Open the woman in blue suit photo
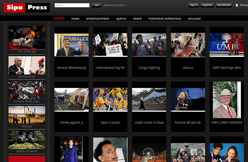The width and height of the screenshot is (248, 162). coord(72,149)
